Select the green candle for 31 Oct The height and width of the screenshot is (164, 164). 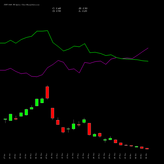26,112
